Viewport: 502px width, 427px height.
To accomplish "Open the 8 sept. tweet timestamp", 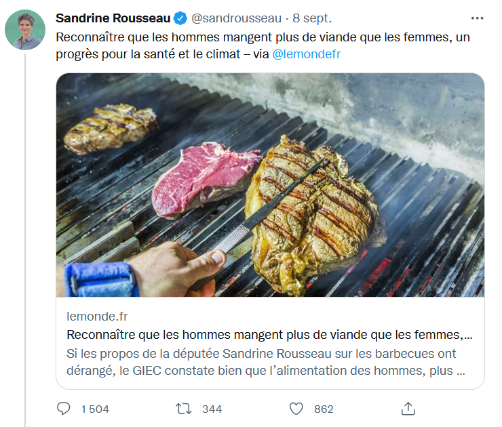I will (312, 18).
